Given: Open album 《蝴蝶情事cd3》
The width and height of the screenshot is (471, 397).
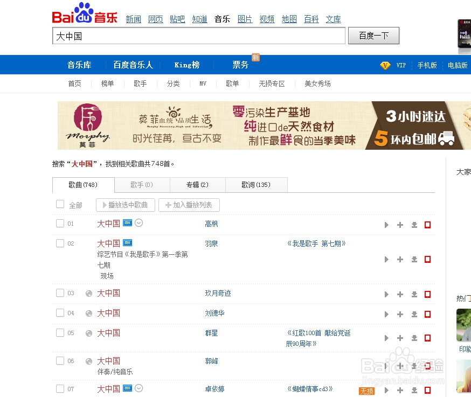Looking at the screenshot, I should click(310, 389).
